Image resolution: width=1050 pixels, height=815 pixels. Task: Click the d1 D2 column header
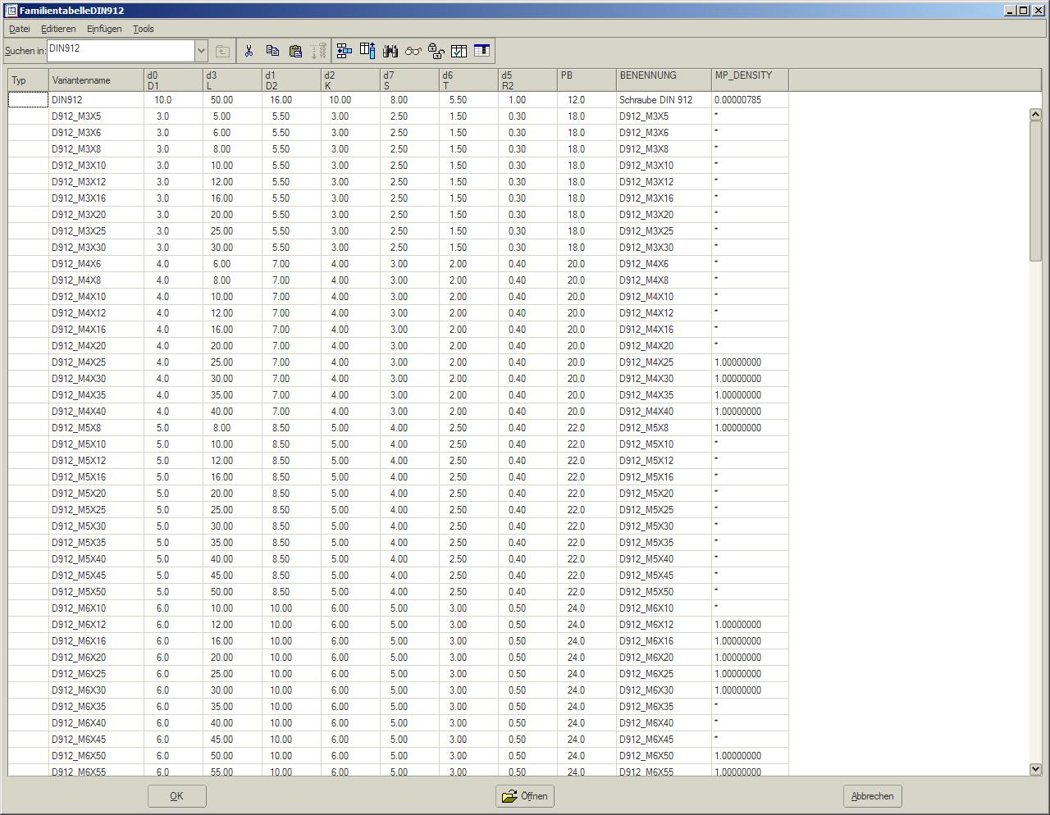tap(291, 80)
